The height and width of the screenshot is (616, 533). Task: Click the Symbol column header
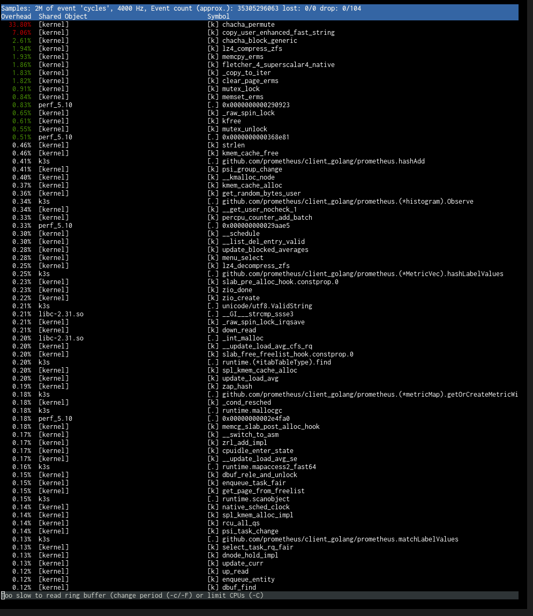[218, 17]
